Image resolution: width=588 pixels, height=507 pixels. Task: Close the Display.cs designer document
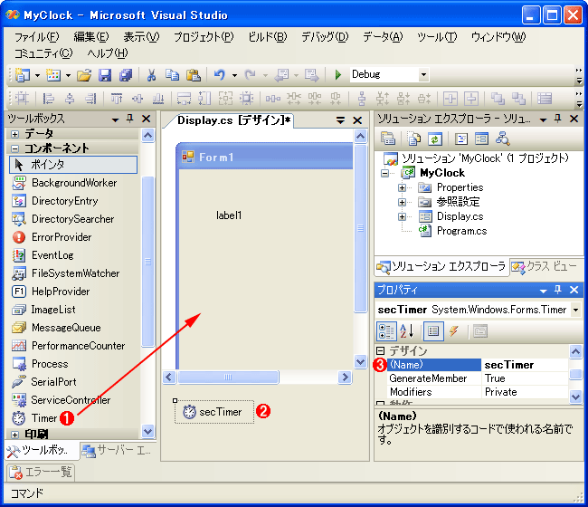pyautogui.click(x=357, y=120)
